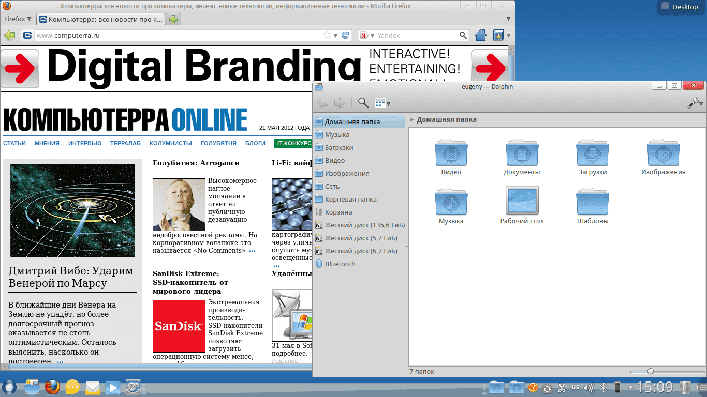
Task: Open the ТЕРРАЛАБ section
Action: 125,143
